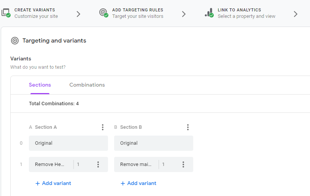310x196 pixels.
Task: Click 'Customize your site' subtitle
Action: coord(36,16)
